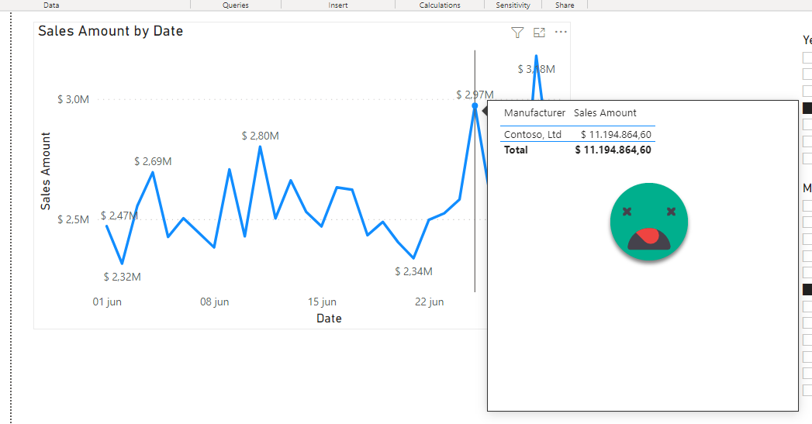Click the Queries ribbon group label
Screen dimensions: 812x424
tap(236, 5)
